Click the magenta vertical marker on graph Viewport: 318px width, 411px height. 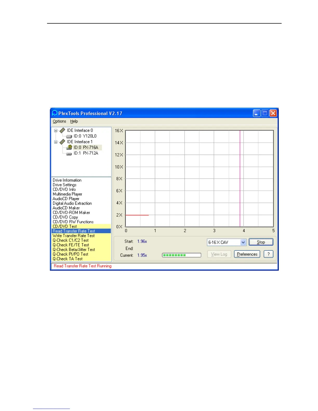click(240, 179)
